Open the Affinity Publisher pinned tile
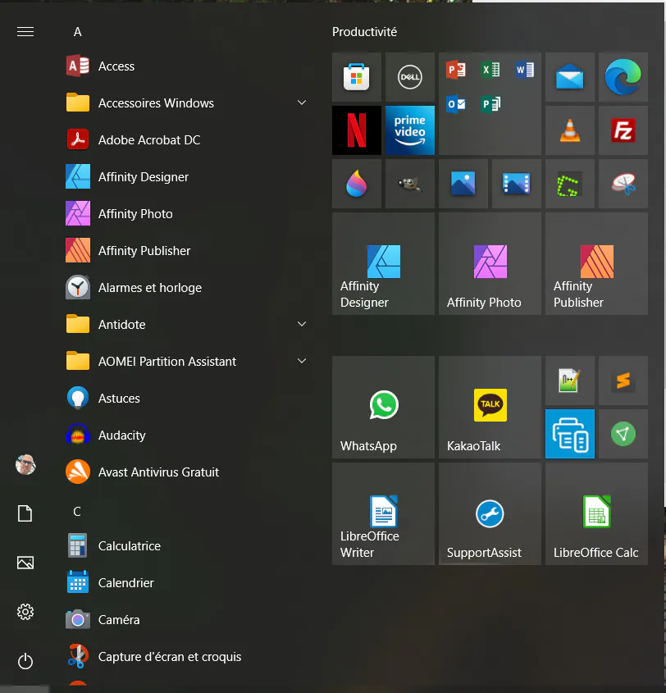This screenshot has height=693, width=666. click(596, 263)
